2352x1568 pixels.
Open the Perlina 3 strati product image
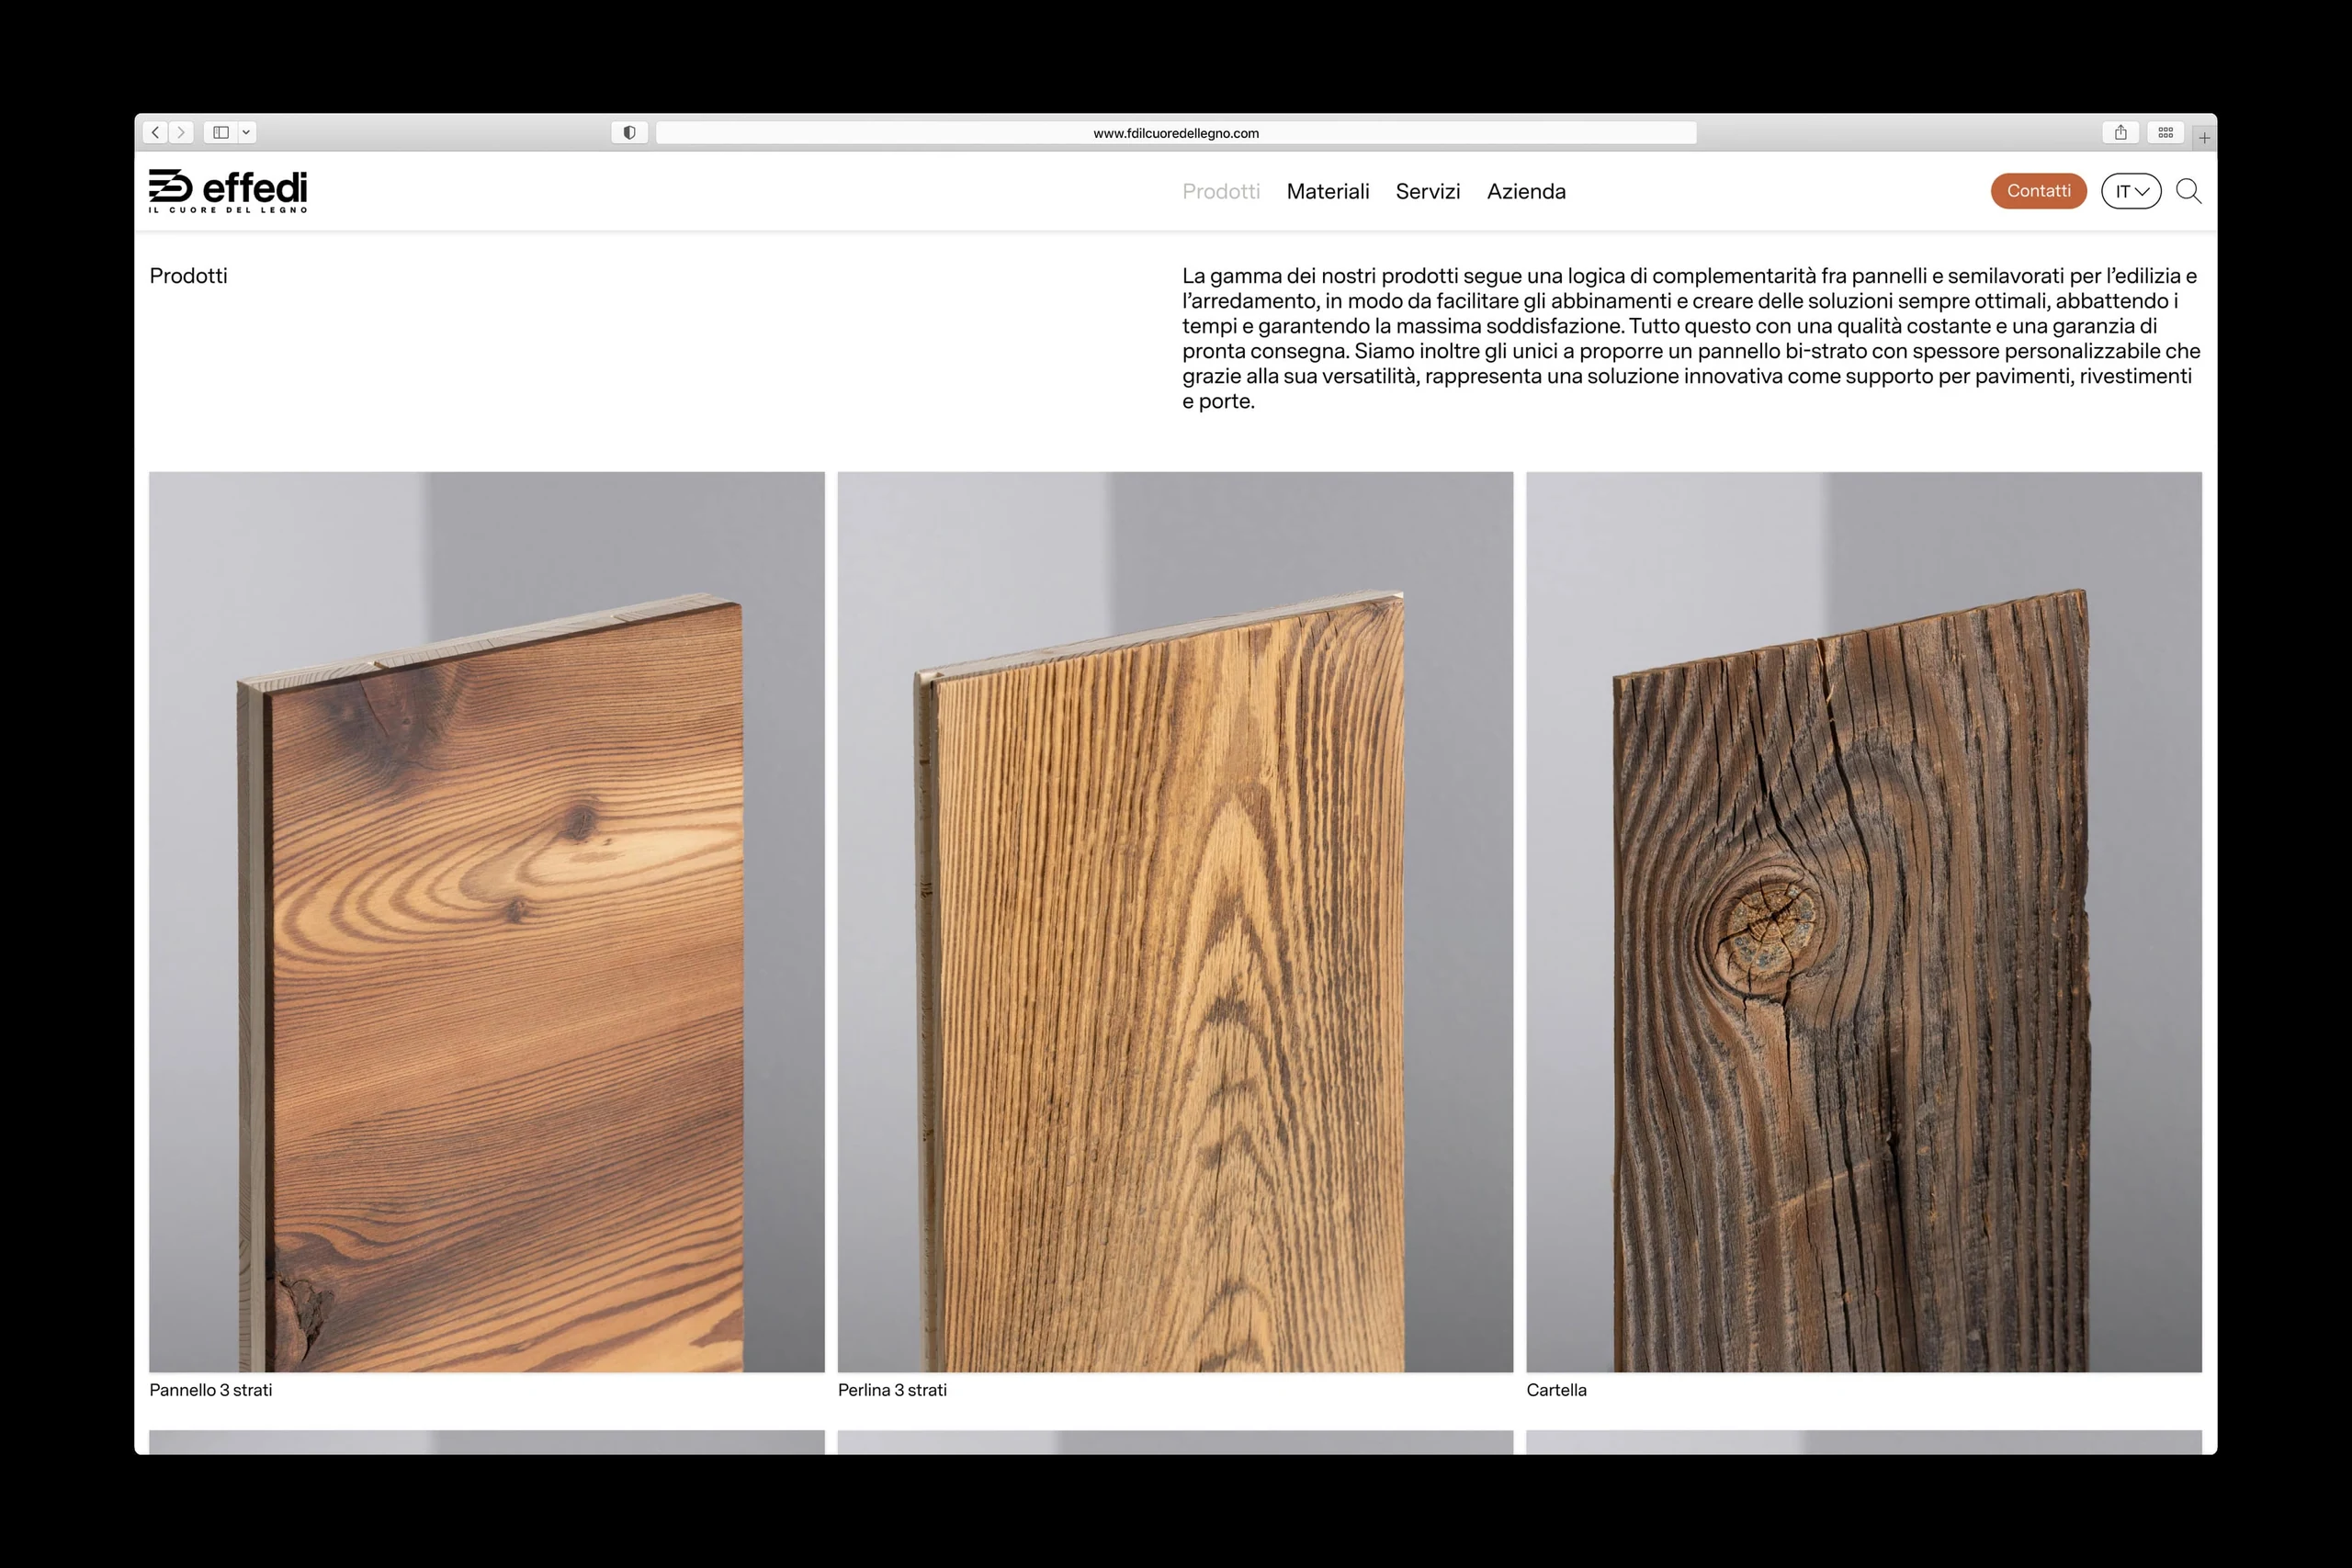pyautogui.click(x=1175, y=922)
